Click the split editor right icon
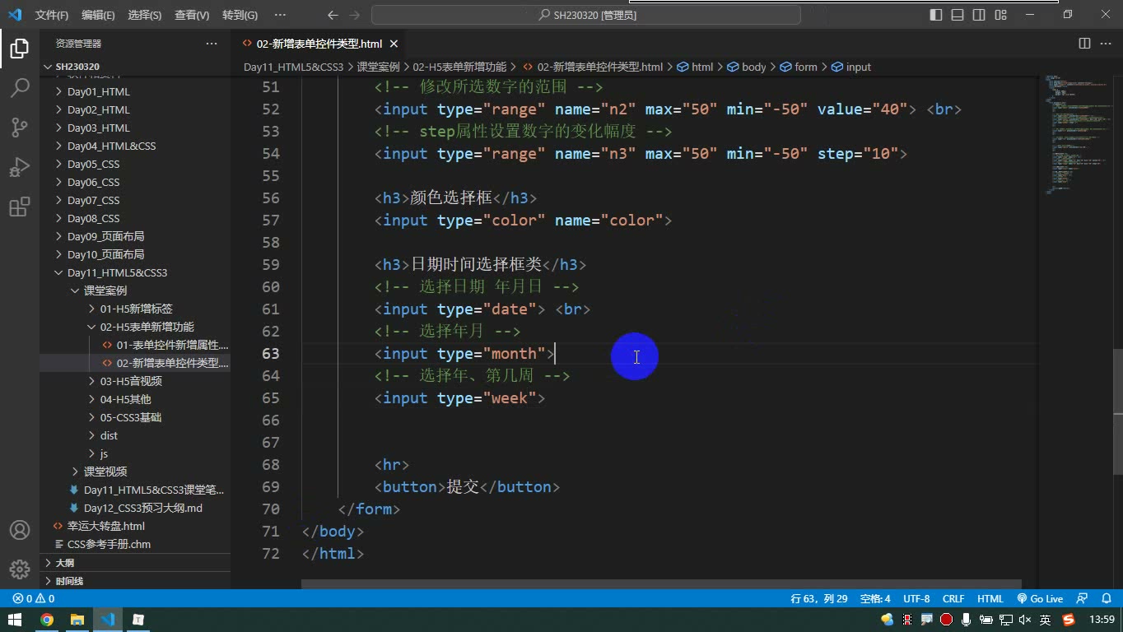The image size is (1123, 632). pyautogui.click(x=1084, y=44)
